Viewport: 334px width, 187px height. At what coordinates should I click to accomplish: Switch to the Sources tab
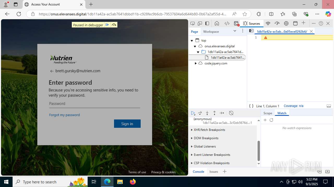tap(251, 23)
